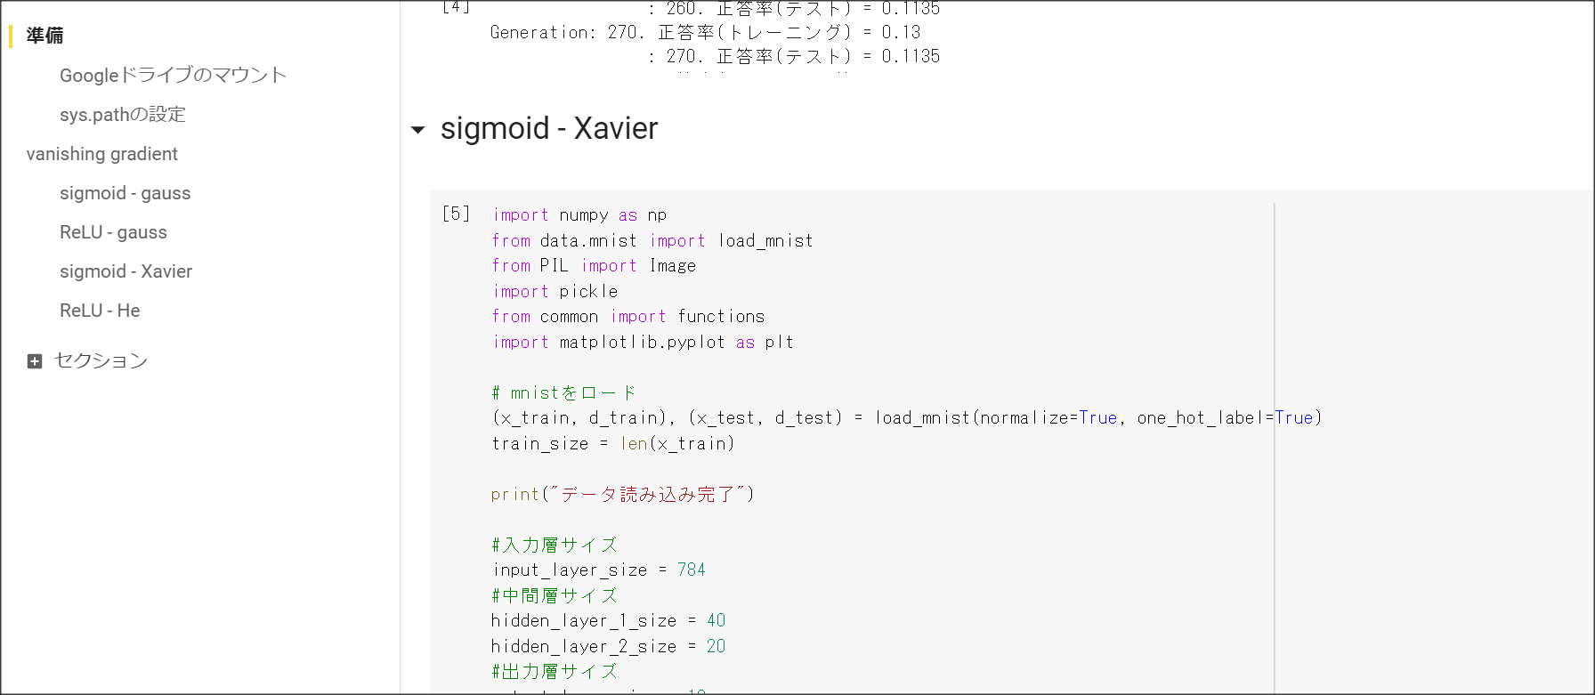
Task: Click the input_layer_size = 784 line
Action: 599,570
